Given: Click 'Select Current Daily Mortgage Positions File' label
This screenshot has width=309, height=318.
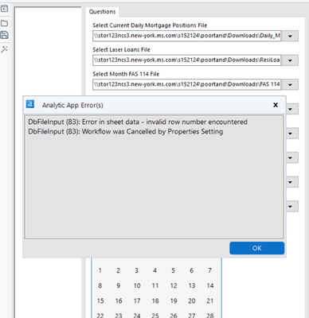Looking at the screenshot, I should (x=150, y=25).
